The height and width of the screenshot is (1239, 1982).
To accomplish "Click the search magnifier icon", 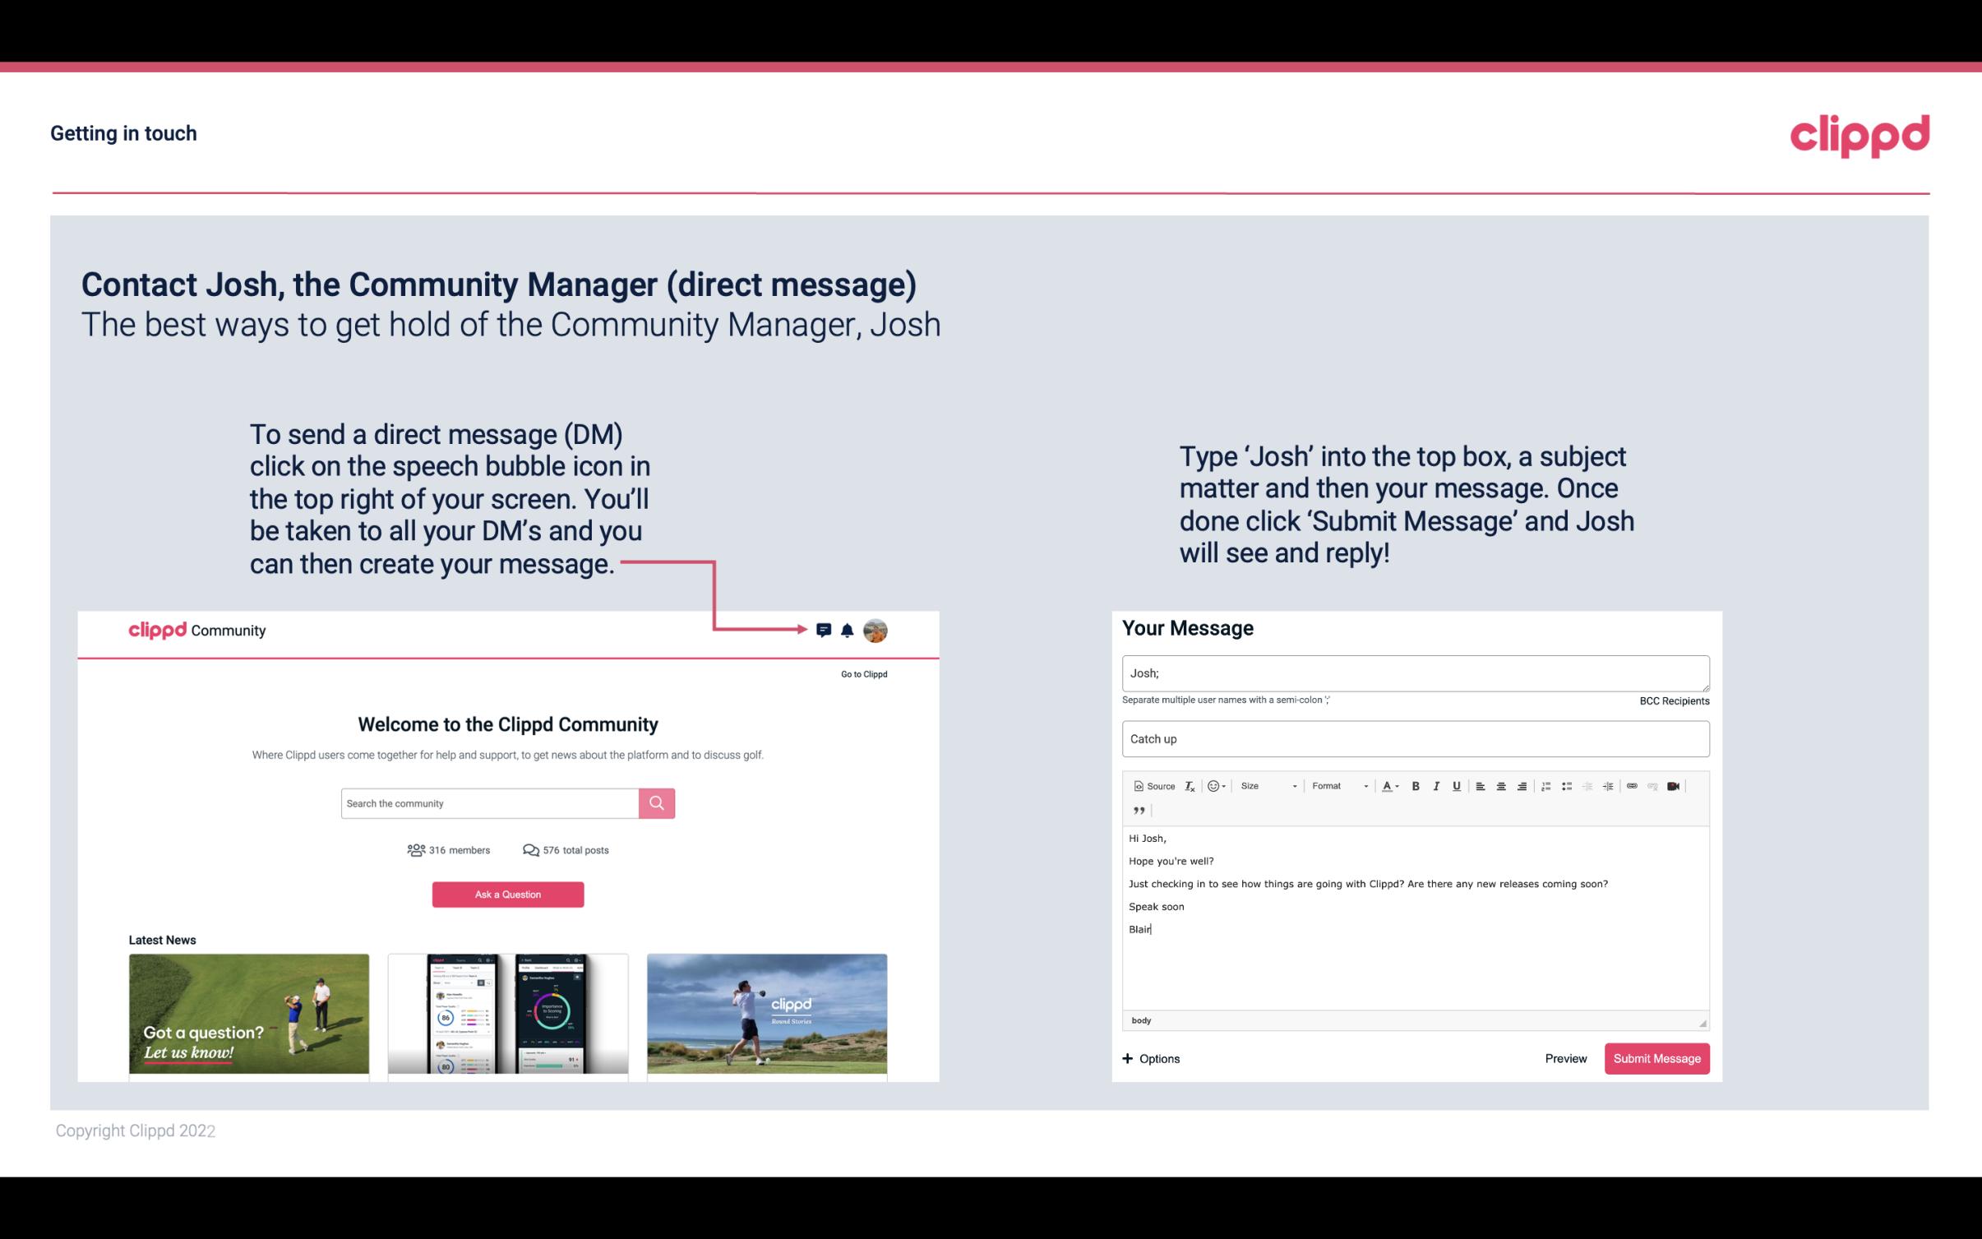I will pyautogui.click(x=656, y=802).
